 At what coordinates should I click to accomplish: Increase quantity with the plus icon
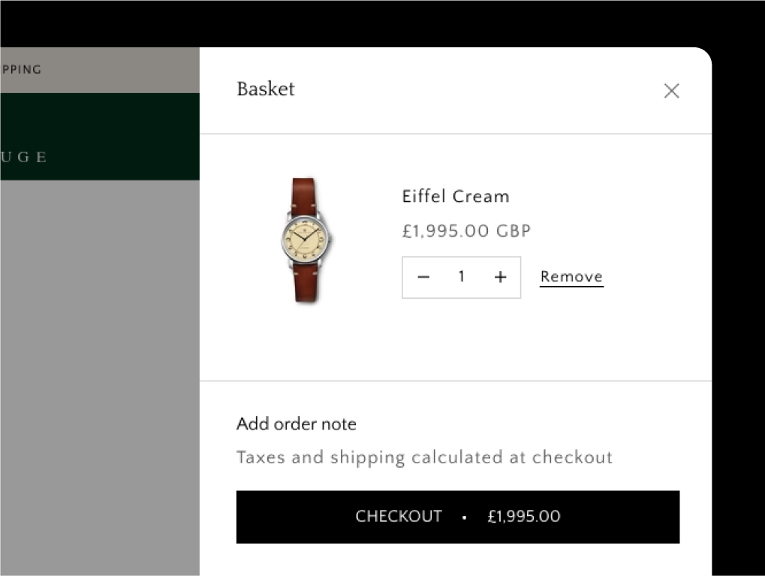point(500,277)
